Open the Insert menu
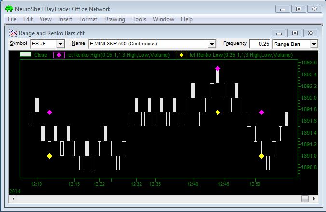 pyautogui.click(x=65, y=19)
